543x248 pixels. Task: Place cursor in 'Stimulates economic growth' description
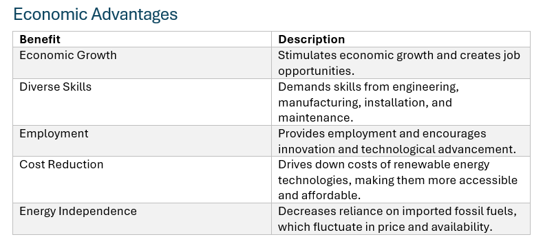401,63
